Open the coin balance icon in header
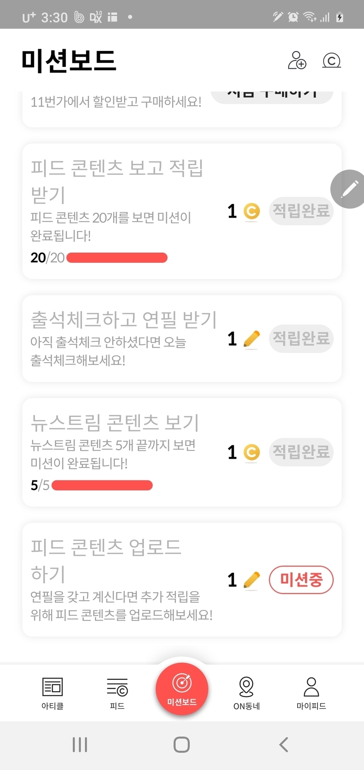The height and width of the screenshot is (770, 364). coord(332,61)
